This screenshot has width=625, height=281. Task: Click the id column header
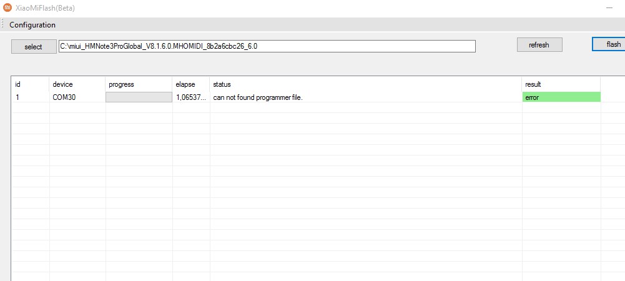tap(30, 84)
